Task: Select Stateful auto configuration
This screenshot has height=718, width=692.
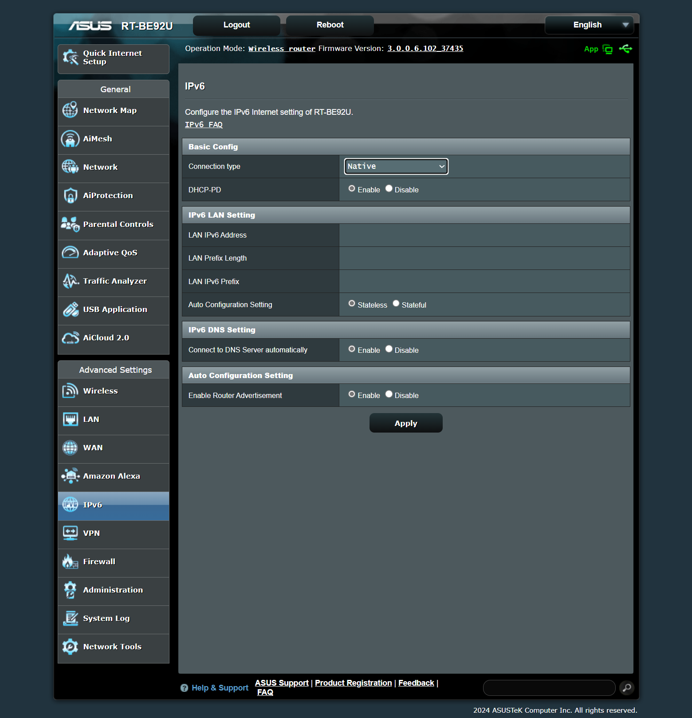Action: pos(396,304)
